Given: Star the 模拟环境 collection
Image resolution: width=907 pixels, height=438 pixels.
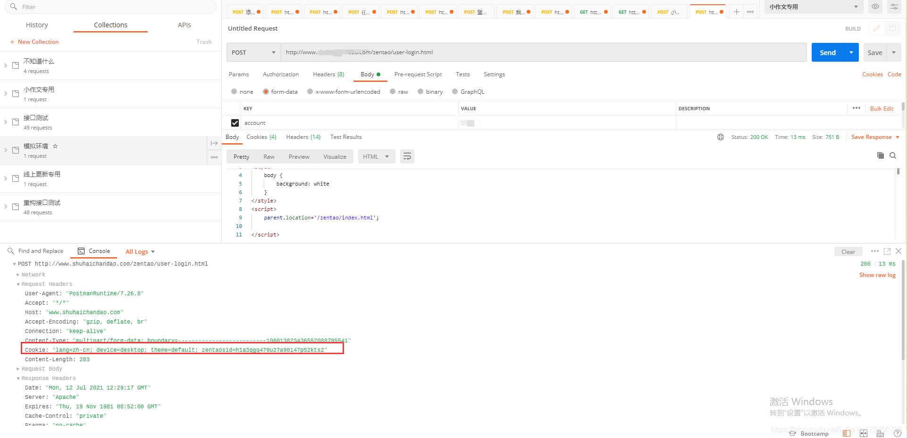Looking at the screenshot, I should tap(55, 146).
